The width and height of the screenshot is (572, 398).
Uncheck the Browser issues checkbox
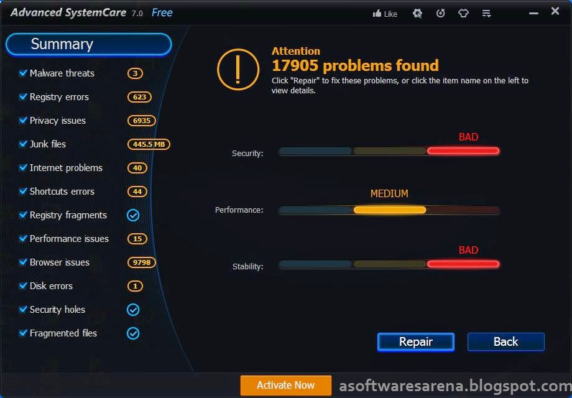(23, 262)
